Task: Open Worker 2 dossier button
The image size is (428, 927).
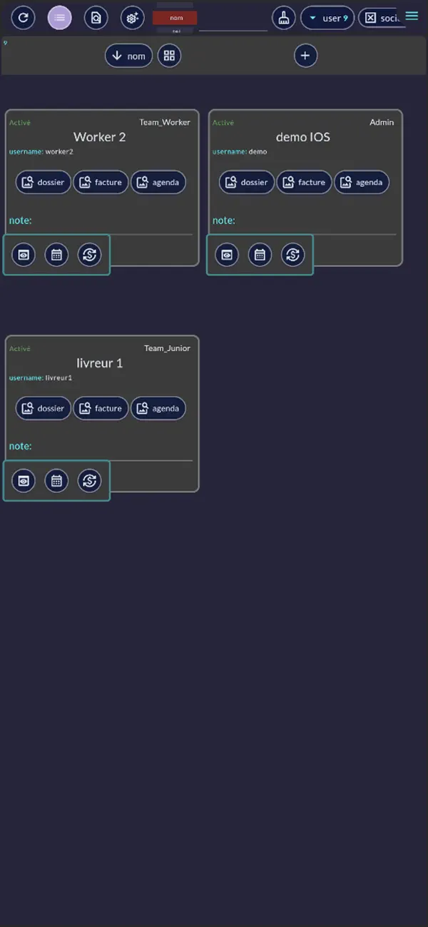Action: pos(44,182)
